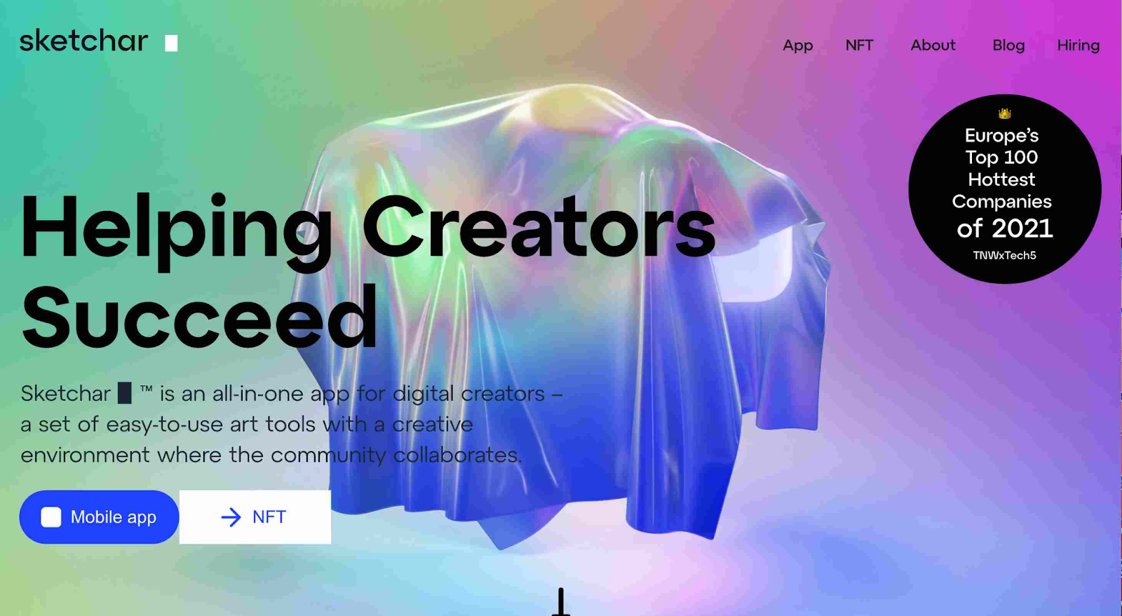Image resolution: width=1122 pixels, height=616 pixels.
Task: Go to the About page
Action: [933, 45]
